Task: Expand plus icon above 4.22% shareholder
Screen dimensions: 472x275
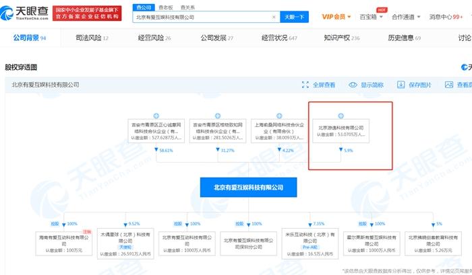Action: pos(279,116)
